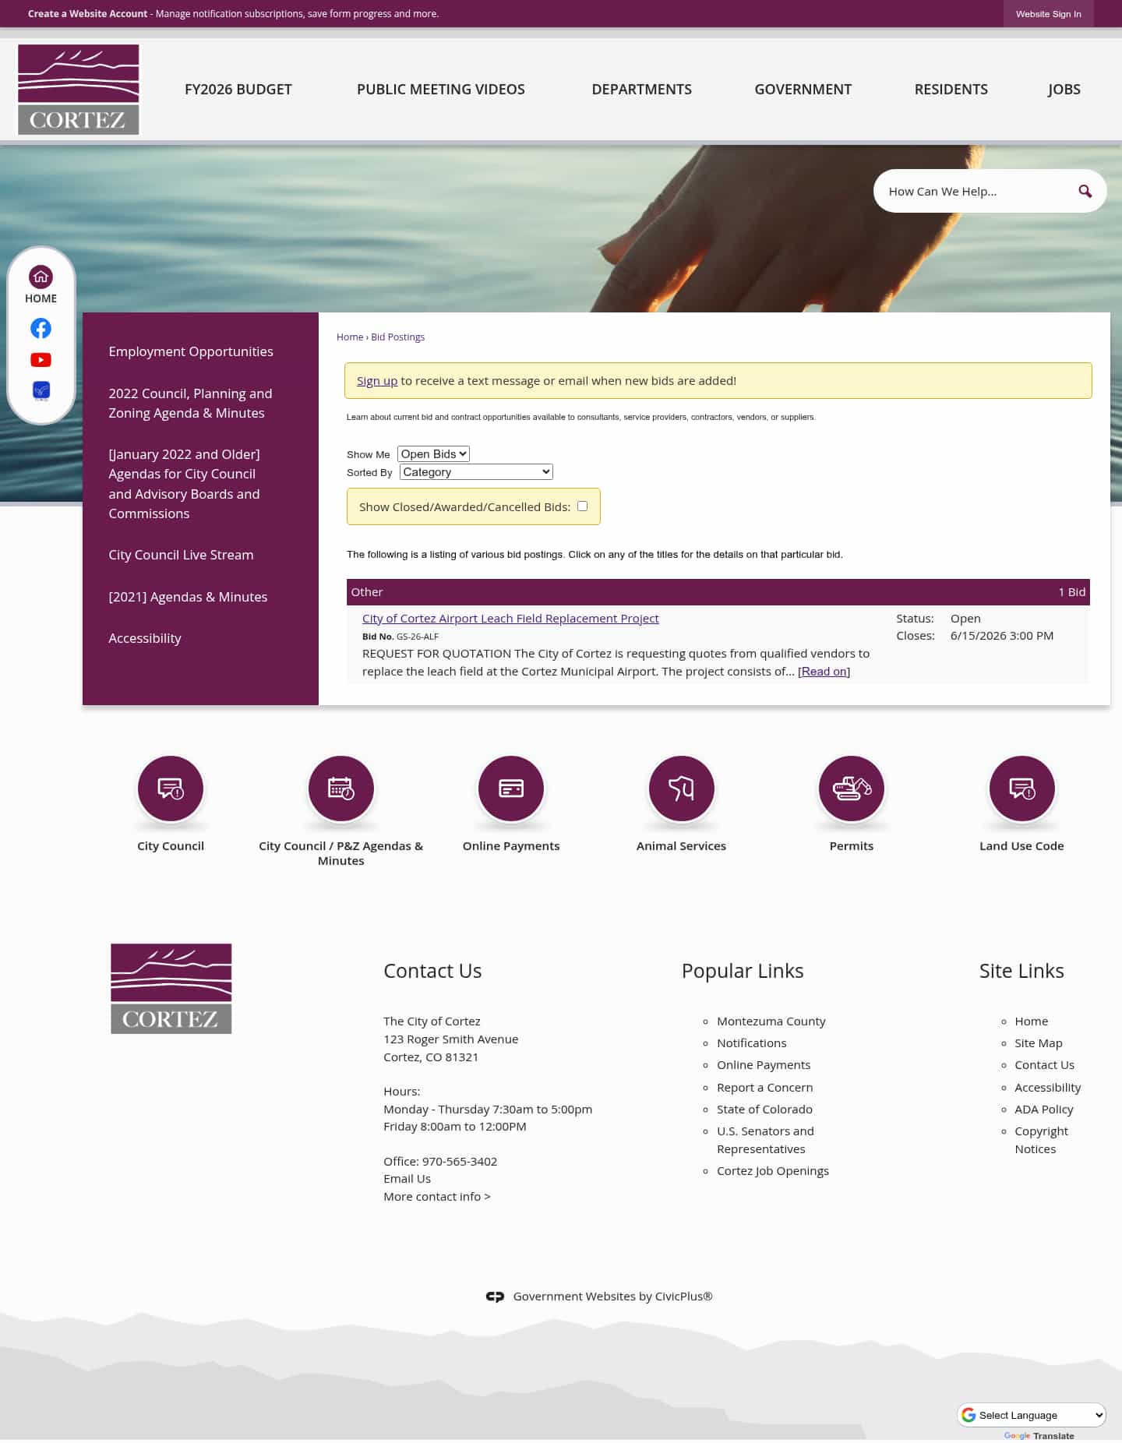Open Report a Concern link
The height and width of the screenshot is (1443, 1122).
coord(765,1088)
